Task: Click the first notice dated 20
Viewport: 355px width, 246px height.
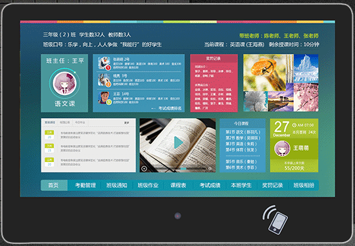Action: (88, 135)
